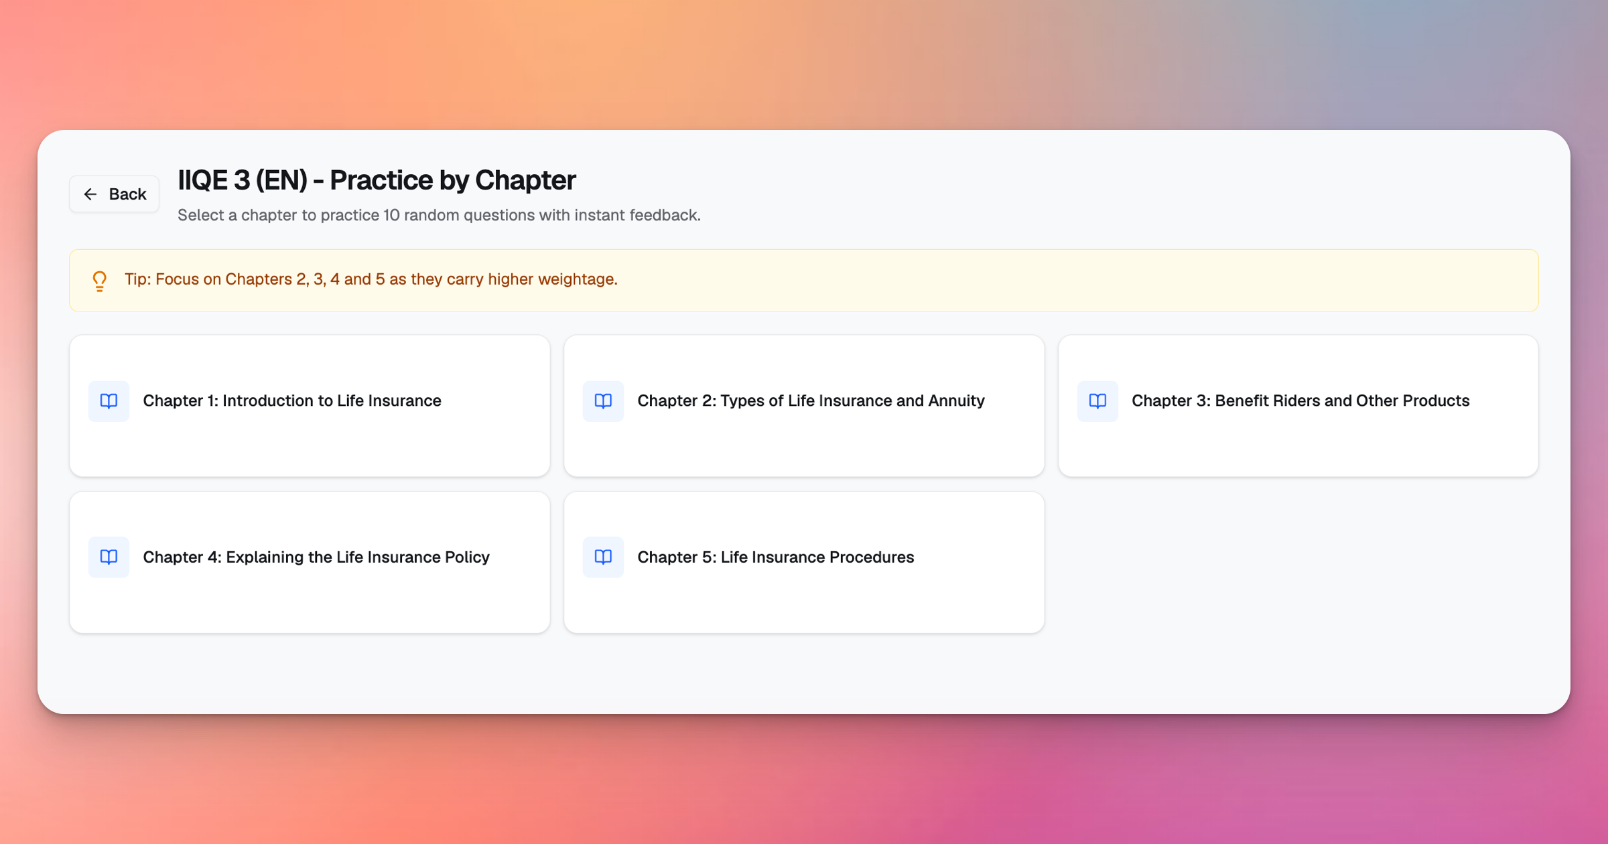Click the 'IIQE 3 (EN) - Practice by Chapter' heading

pyautogui.click(x=377, y=180)
